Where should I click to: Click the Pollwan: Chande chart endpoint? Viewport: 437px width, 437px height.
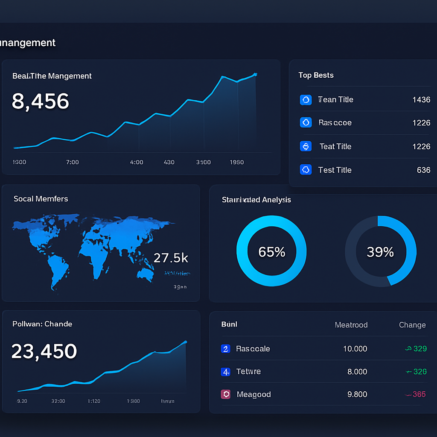[185, 342]
